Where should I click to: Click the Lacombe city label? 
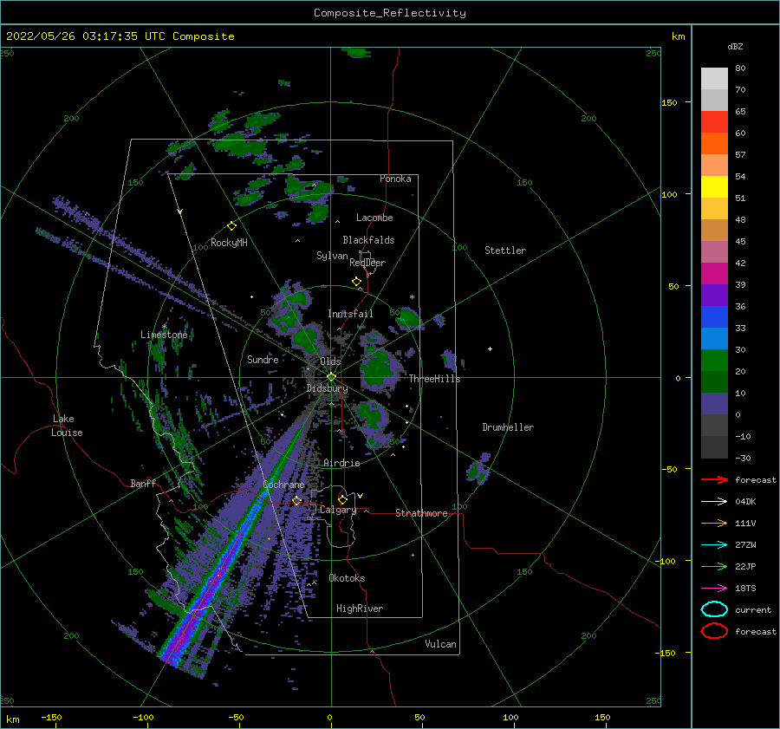click(374, 218)
